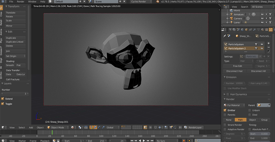Viewport: 275px width, 142px height.
Task: Click the play animation button in timeline
Action: click(144, 141)
